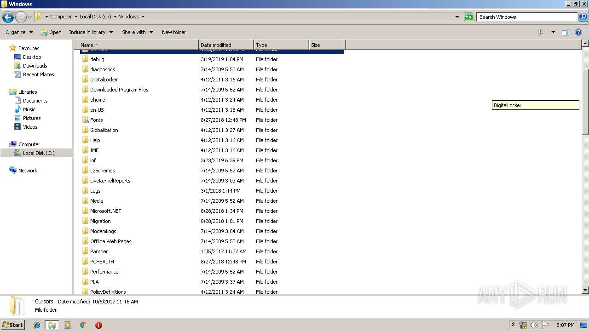Select the Fonts folder icon

tap(85, 120)
